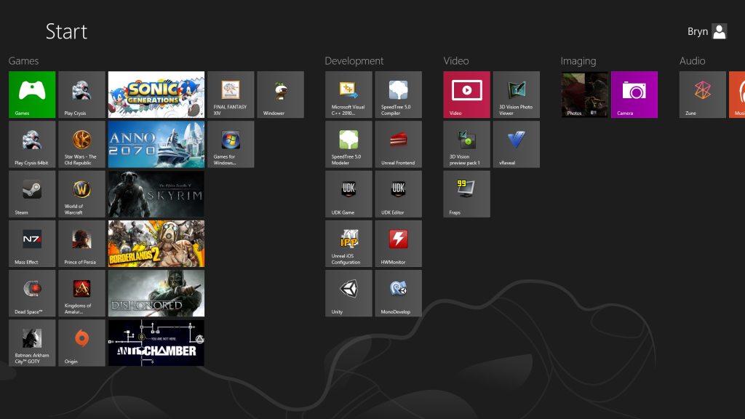Launch the vReveal tile
Image resolution: width=745 pixels, height=419 pixels.
point(517,144)
